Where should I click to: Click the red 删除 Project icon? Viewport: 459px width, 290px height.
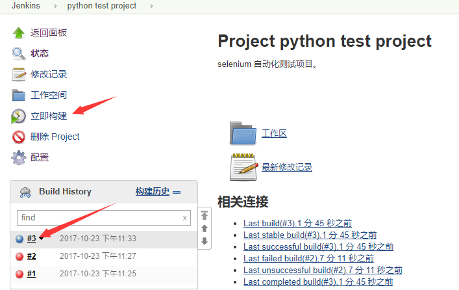tap(19, 137)
